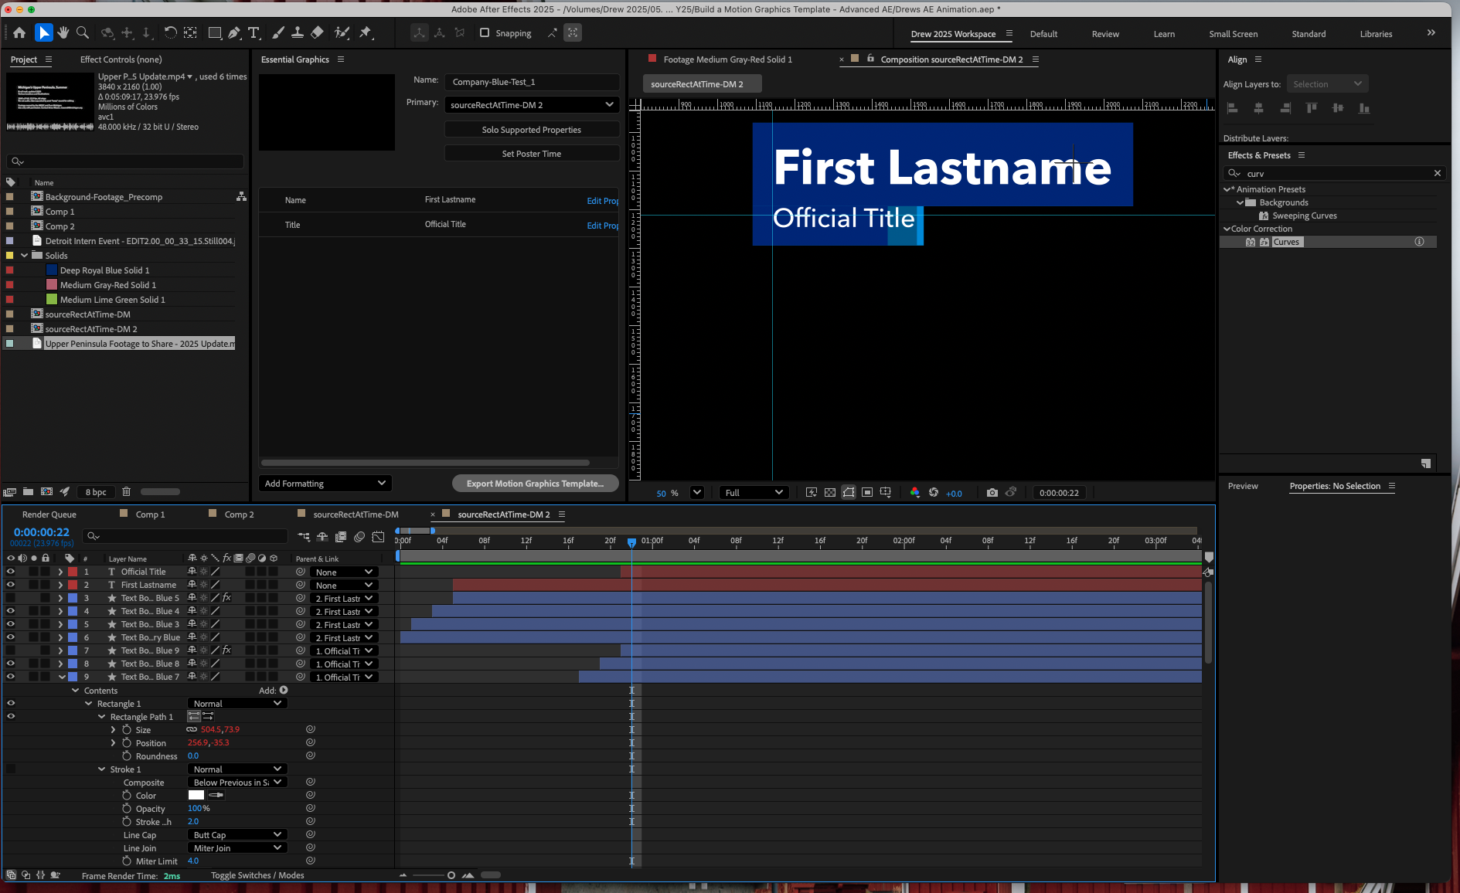1460x893 pixels.
Task: Open the Primary composition dropdown
Action: [x=532, y=105]
